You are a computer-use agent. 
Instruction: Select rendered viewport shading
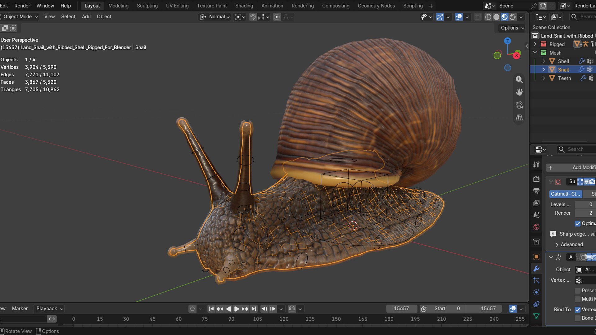[x=513, y=17]
